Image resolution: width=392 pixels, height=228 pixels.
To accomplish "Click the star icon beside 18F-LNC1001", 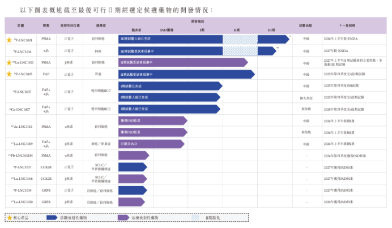I will pos(8,40).
